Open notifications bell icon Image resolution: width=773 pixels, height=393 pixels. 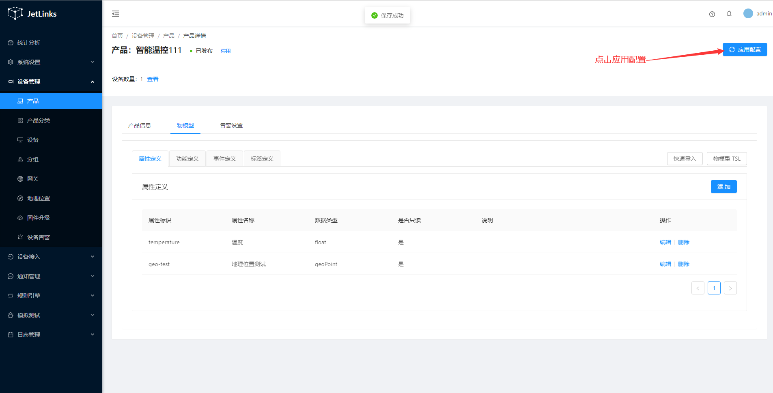click(x=729, y=14)
